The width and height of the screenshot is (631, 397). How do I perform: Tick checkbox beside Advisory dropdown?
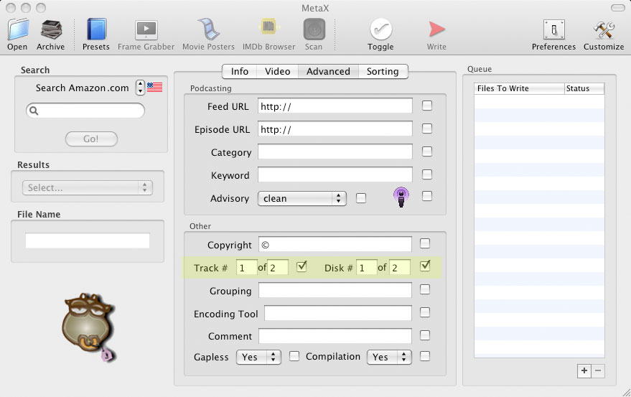coord(361,198)
